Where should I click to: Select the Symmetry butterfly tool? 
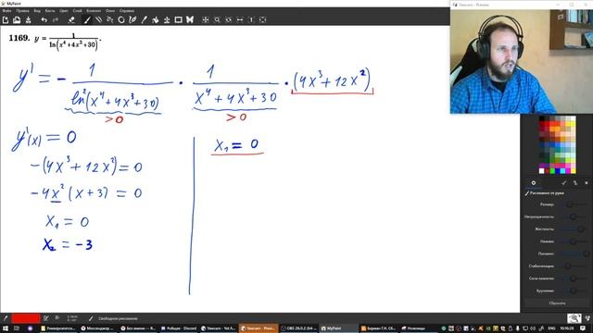click(189, 19)
